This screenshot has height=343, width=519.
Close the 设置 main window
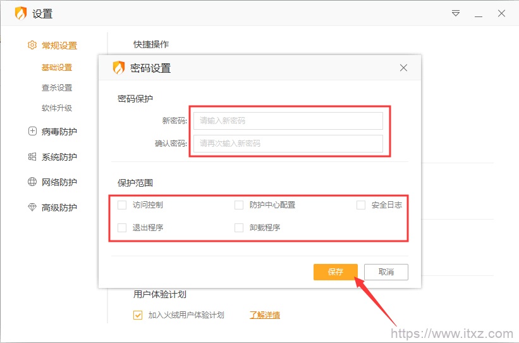(x=501, y=13)
